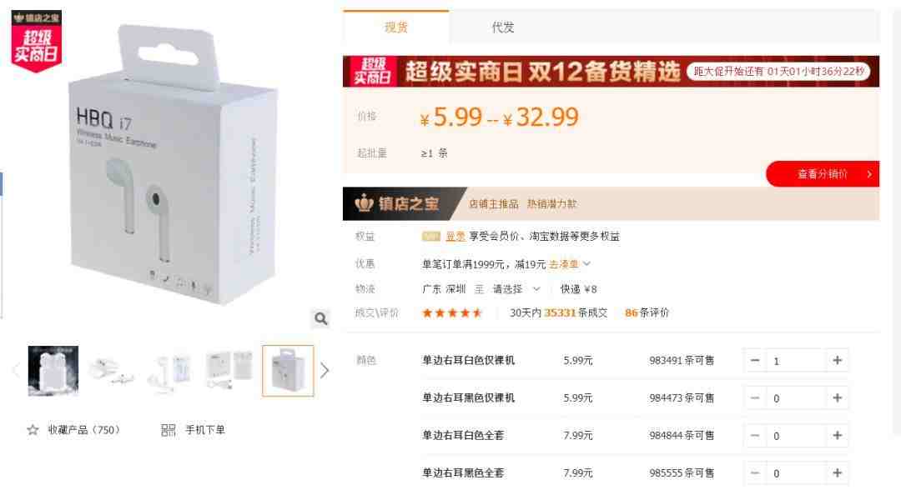Show next thumbnails with the right arrow
Image resolution: width=901 pixels, height=490 pixels.
[325, 371]
